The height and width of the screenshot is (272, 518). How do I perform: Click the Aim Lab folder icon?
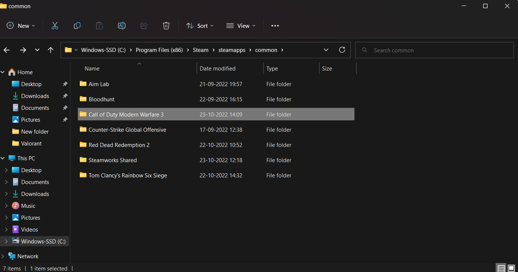pyautogui.click(x=83, y=84)
